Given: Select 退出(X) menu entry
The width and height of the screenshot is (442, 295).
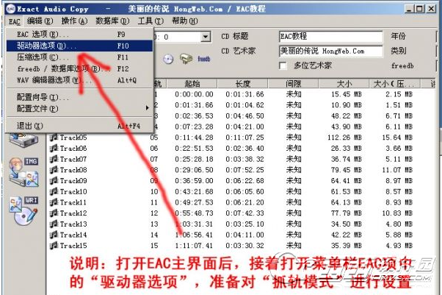Looking at the screenshot, I should point(79,126).
